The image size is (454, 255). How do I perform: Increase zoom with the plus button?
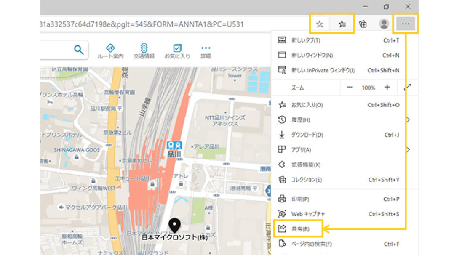(x=387, y=88)
